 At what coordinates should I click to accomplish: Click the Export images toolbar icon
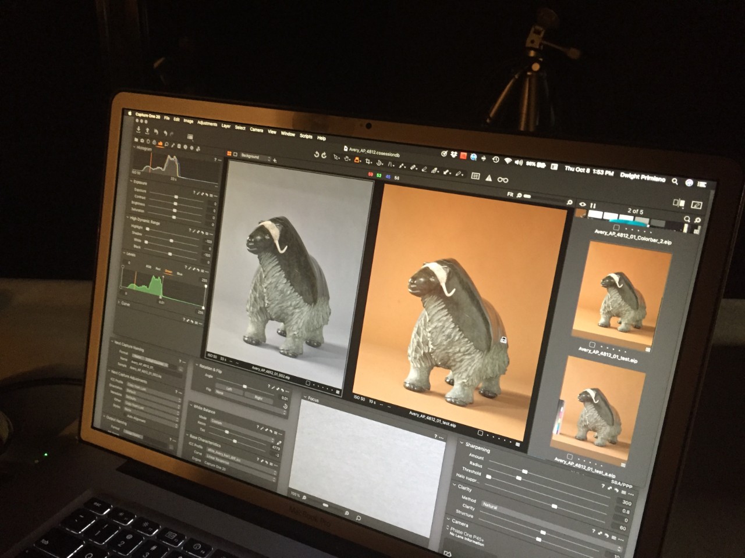tap(147, 131)
